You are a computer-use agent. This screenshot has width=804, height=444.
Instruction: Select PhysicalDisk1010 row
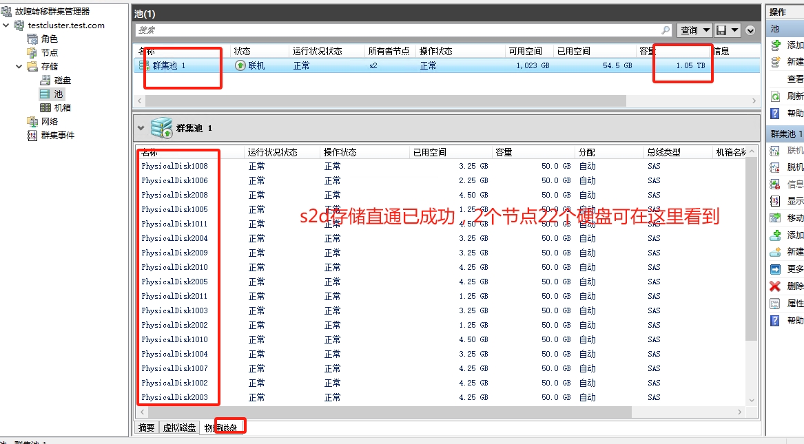pos(441,339)
